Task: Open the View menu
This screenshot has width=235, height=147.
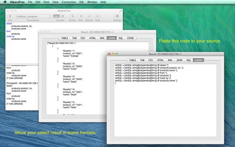Action: (55, 2)
